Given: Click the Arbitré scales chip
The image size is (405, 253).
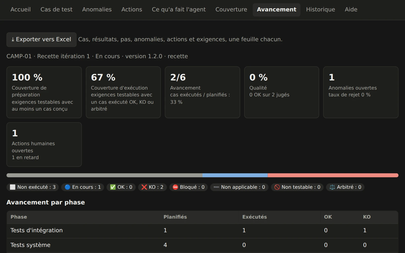Looking at the screenshot, I should [x=345, y=187].
